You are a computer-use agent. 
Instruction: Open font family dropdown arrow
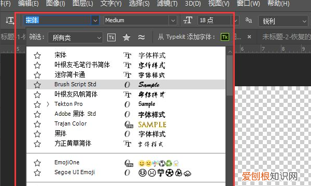point(95,20)
